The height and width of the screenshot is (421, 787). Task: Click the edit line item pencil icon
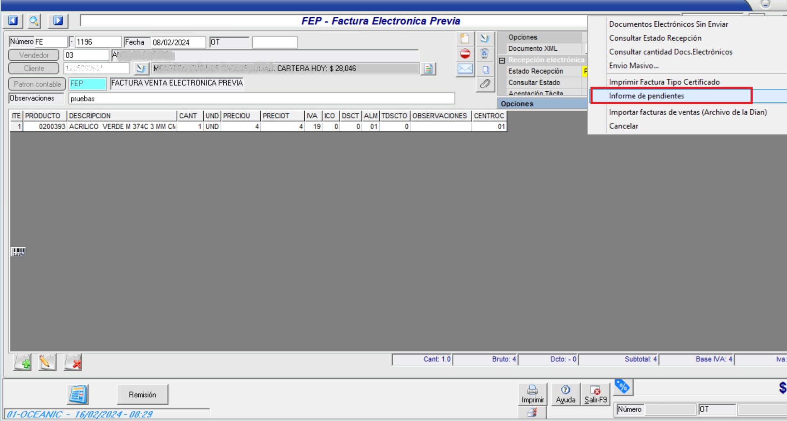point(47,362)
